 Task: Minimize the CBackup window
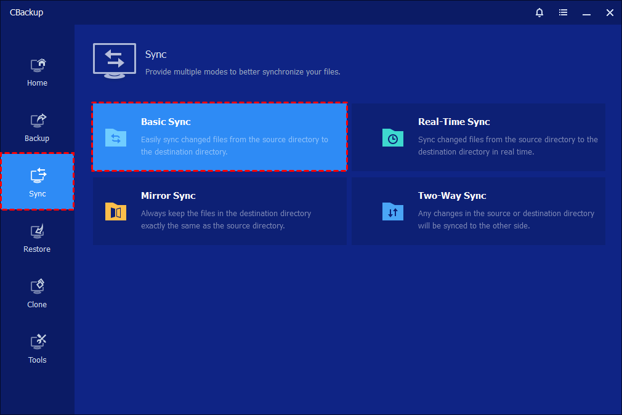pos(586,12)
